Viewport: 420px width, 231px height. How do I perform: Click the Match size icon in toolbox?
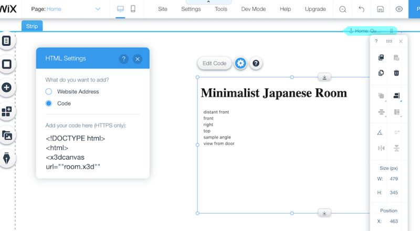397,112
